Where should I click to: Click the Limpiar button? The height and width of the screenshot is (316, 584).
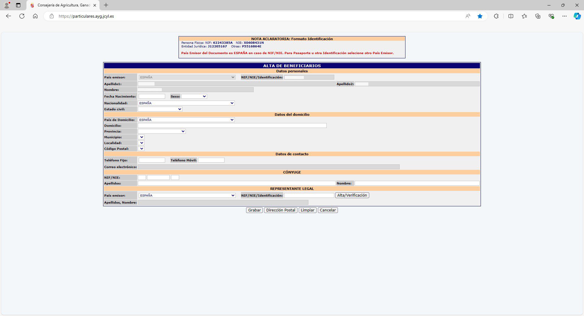308,210
